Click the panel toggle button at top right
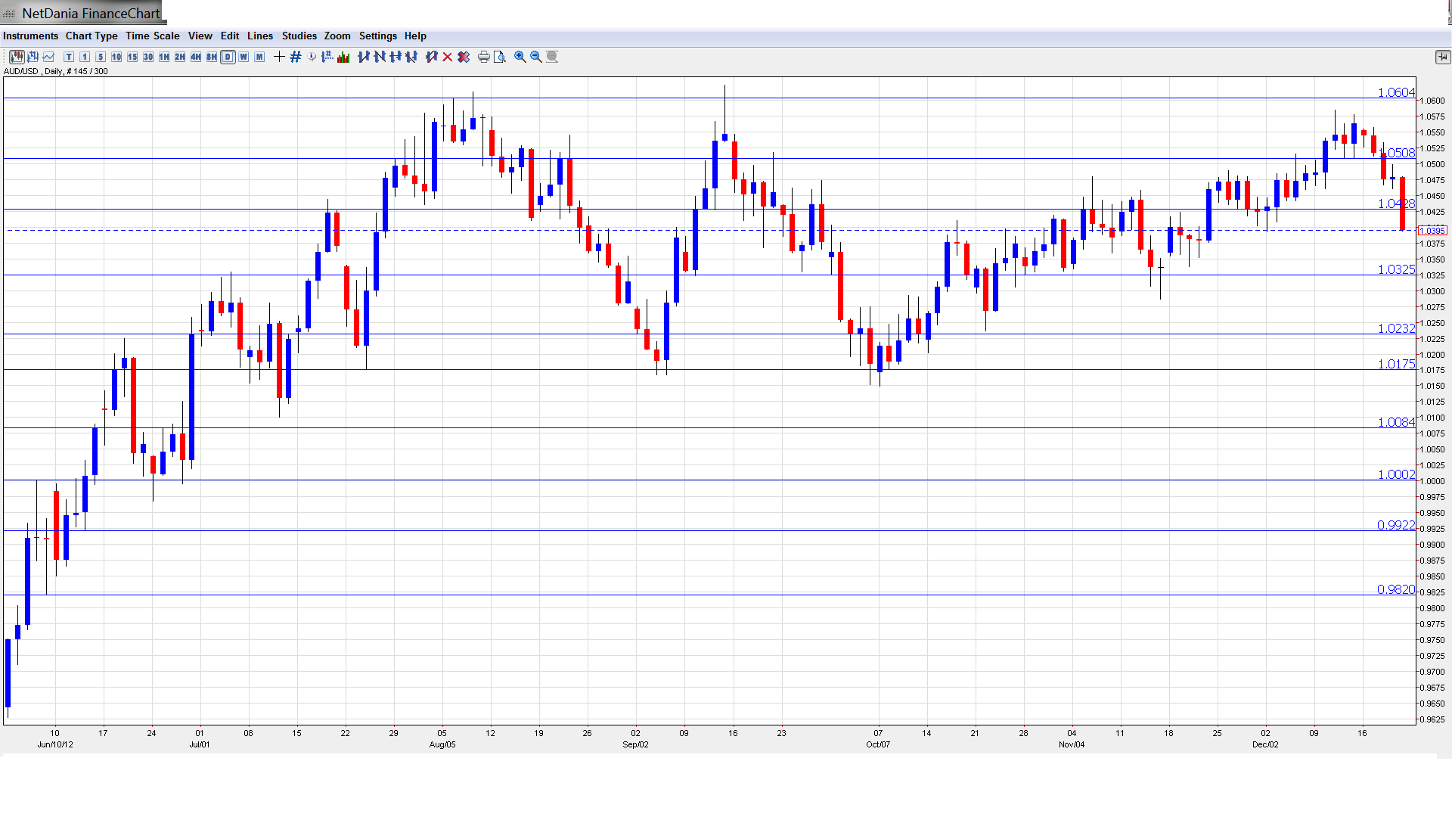 1442,57
